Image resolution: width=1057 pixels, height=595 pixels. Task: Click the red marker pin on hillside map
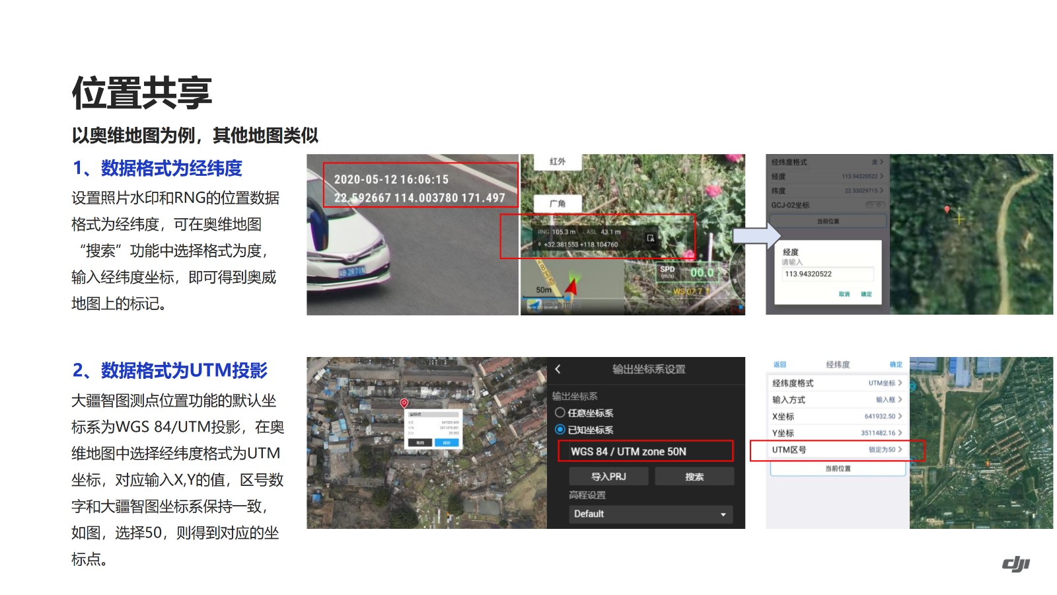tap(947, 210)
